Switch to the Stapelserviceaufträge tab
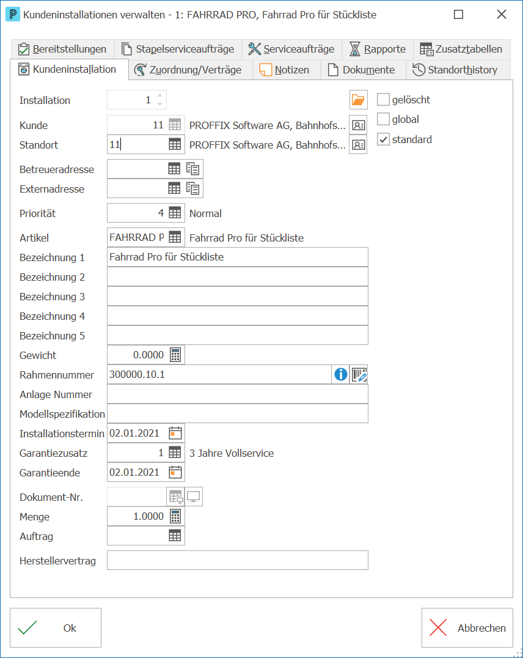Screen dimensions: 523x658 pos(178,49)
